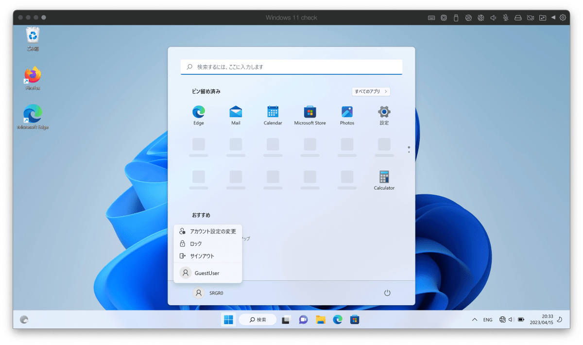Viewport: 583px width, 345px height.
Task: Click pinned apps page dots indicator
Action: (409, 150)
